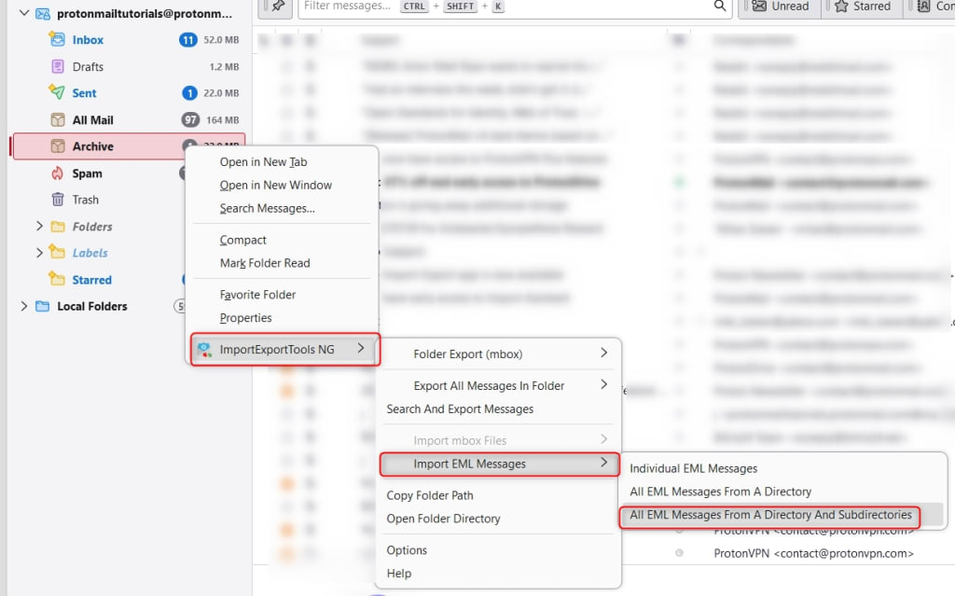Click the Trash bin icon
Viewport: 955px width, 596px height.
pos(57,200)
